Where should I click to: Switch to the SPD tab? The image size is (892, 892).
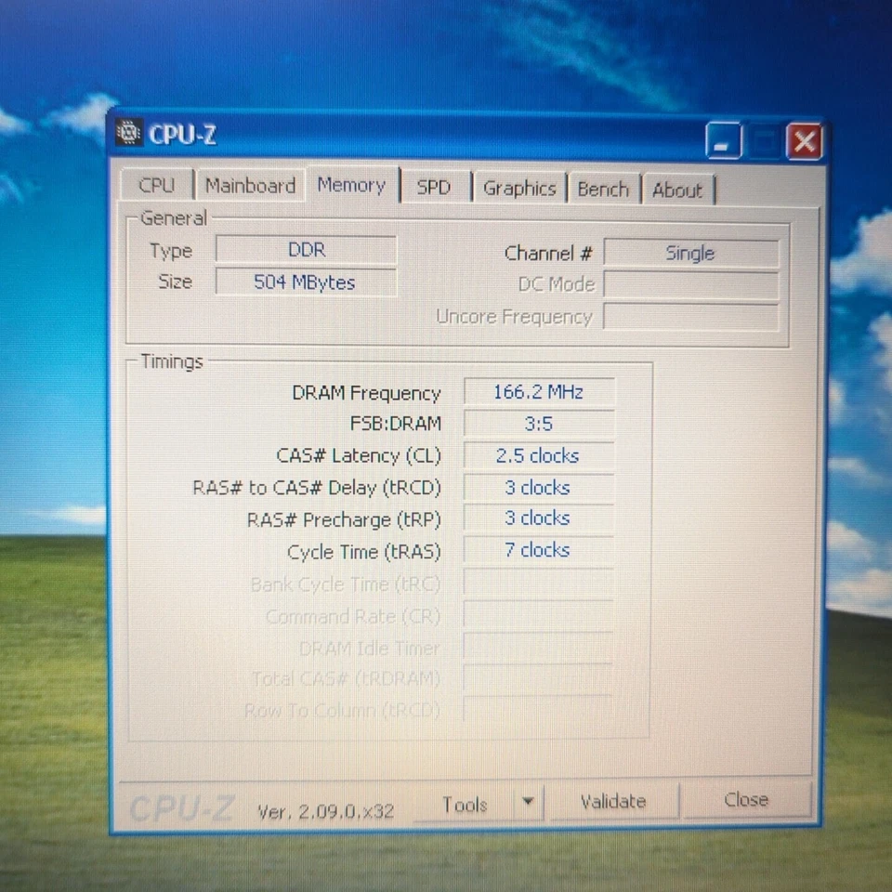click(x=433, y=187)
